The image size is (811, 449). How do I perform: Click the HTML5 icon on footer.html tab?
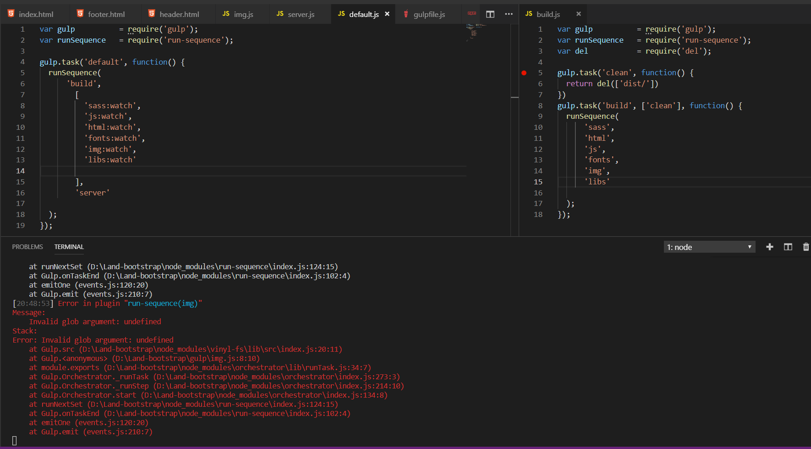tap(80, 14)
